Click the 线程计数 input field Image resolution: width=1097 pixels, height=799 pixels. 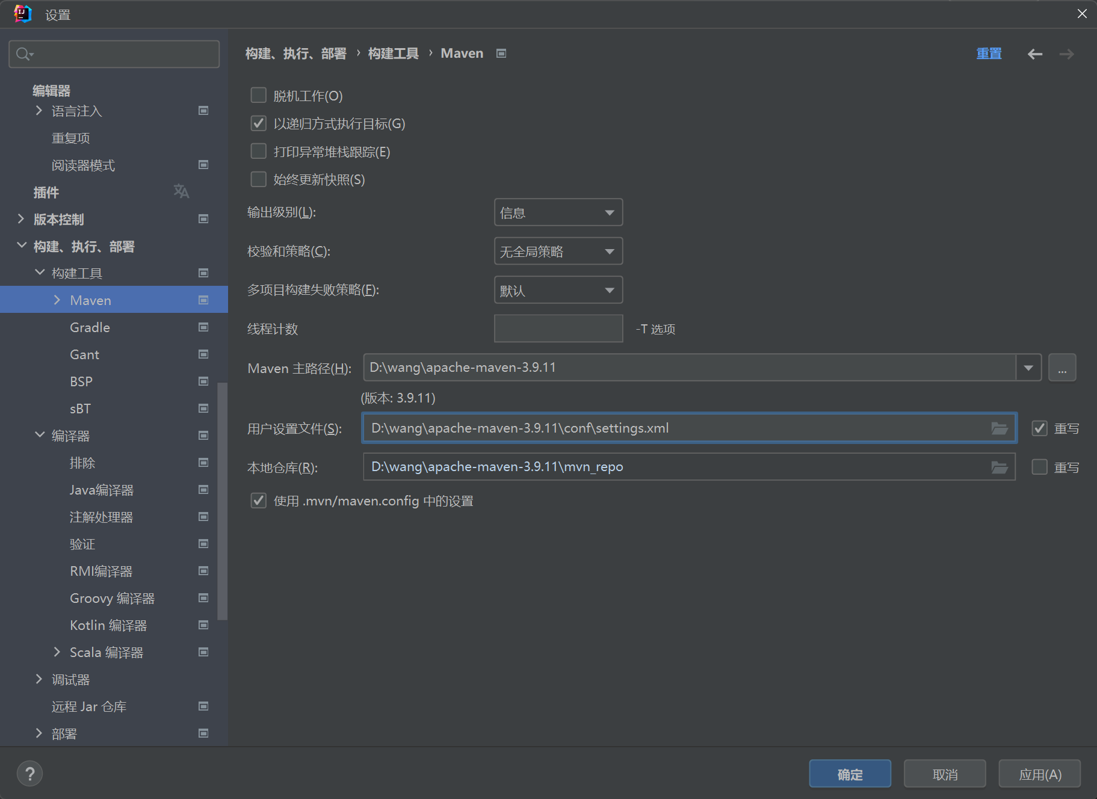(x=558, y=329)
